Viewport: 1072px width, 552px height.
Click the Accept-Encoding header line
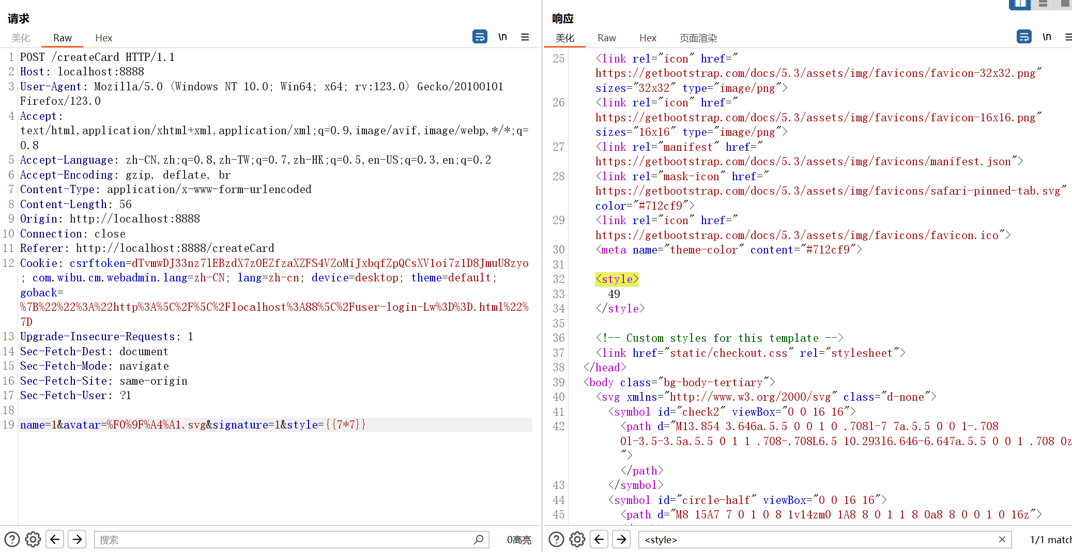click(x=125, y=175)
